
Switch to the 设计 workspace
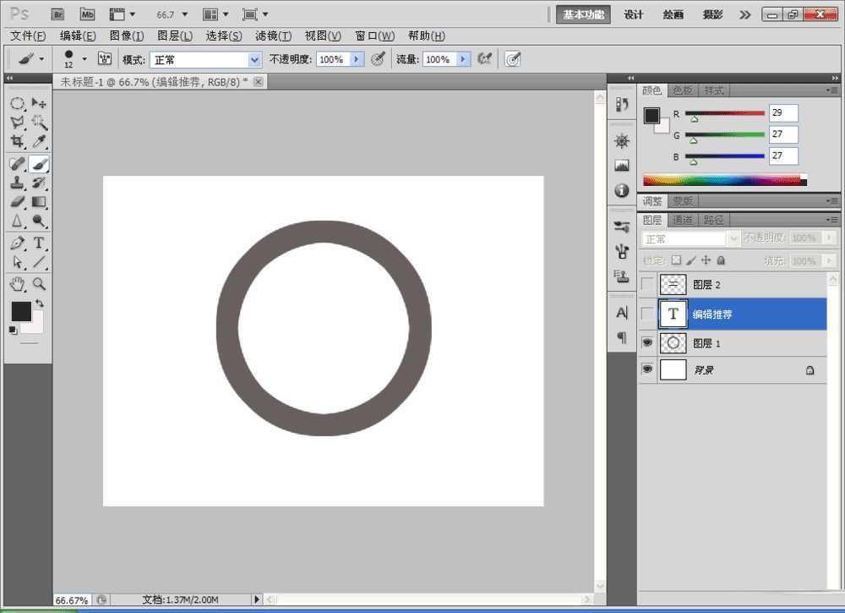pos(634,14)
